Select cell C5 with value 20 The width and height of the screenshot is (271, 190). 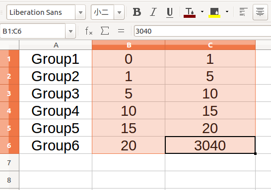[210, 128]
